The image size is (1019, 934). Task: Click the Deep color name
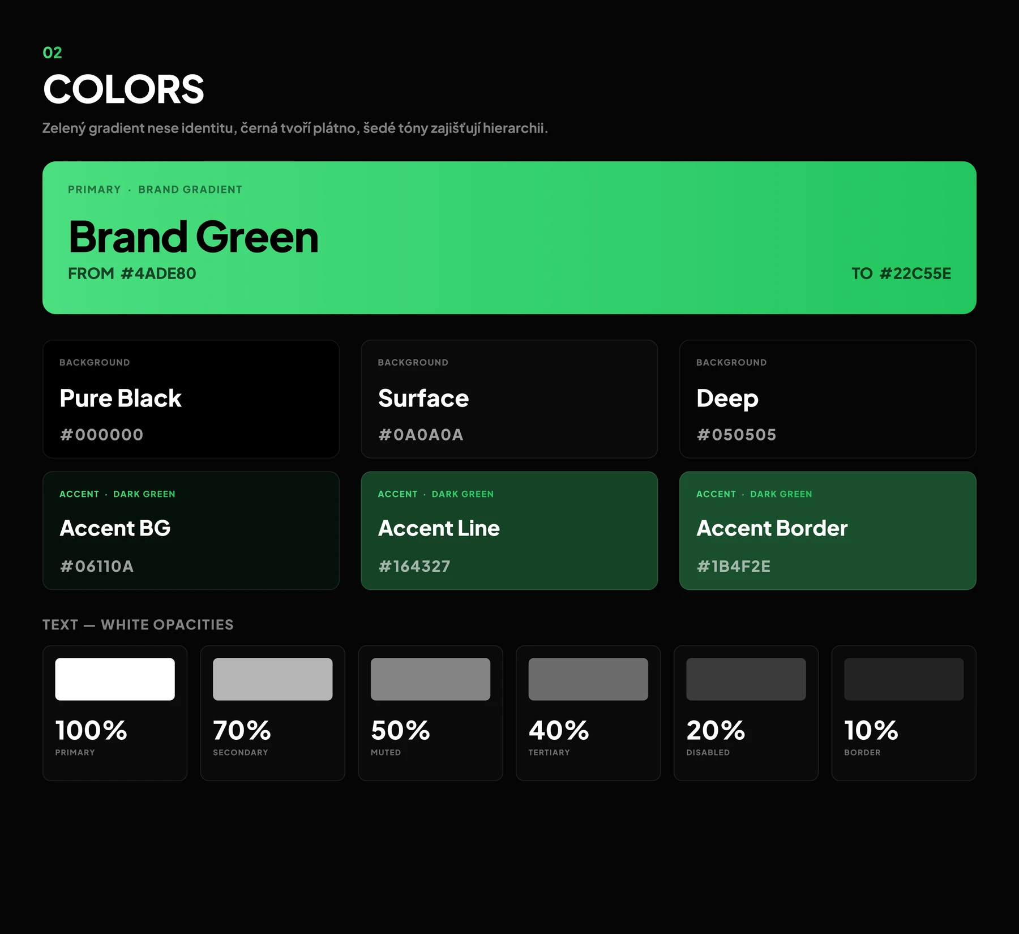pyautogui.click(x=727, y=399)
